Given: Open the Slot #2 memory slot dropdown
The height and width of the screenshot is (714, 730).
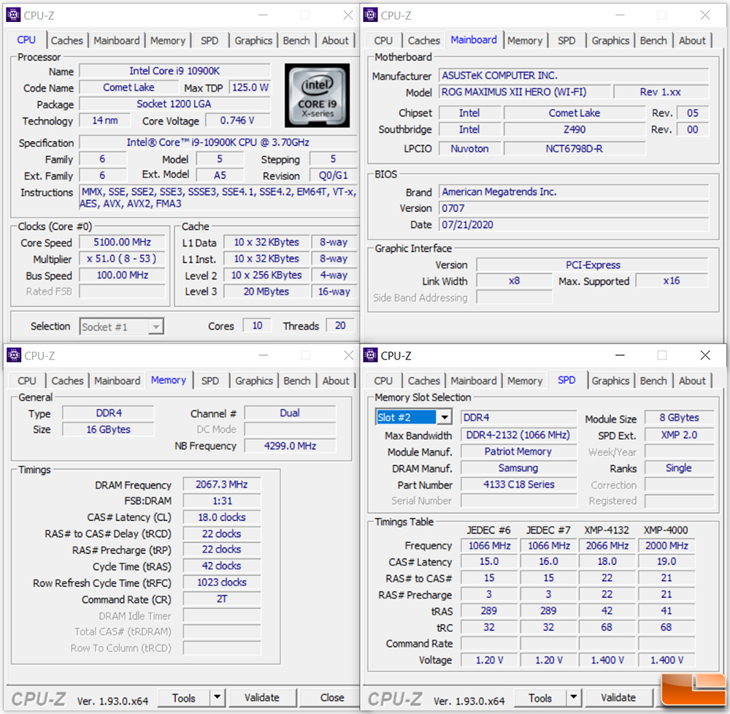Looking at the screenshot, I should 445,417.
